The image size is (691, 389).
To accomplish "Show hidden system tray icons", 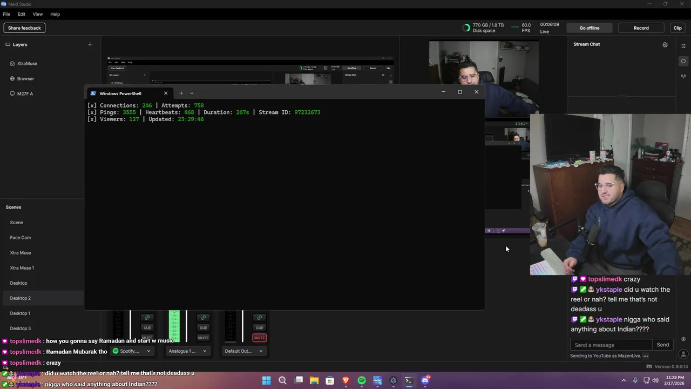I will (x=624, y=380).
